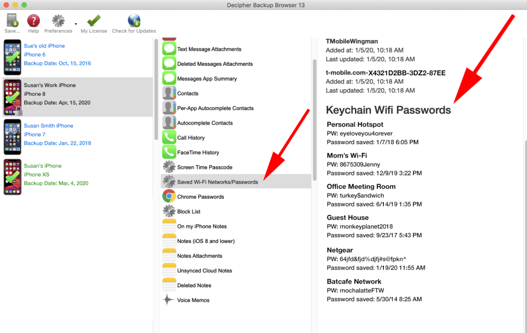Click the FaceTime History phone icon
This screenshot has width=527, height=333.
169,152
